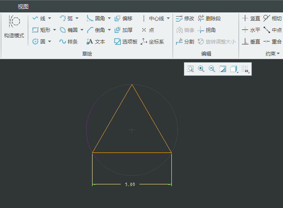The width and height of the screenshot is (283, 208).
Task: Select the Text (文本) tool
Action: 96,41
